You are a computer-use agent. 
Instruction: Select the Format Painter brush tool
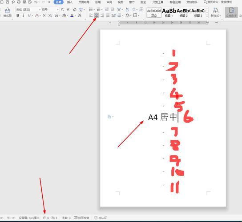7,12
